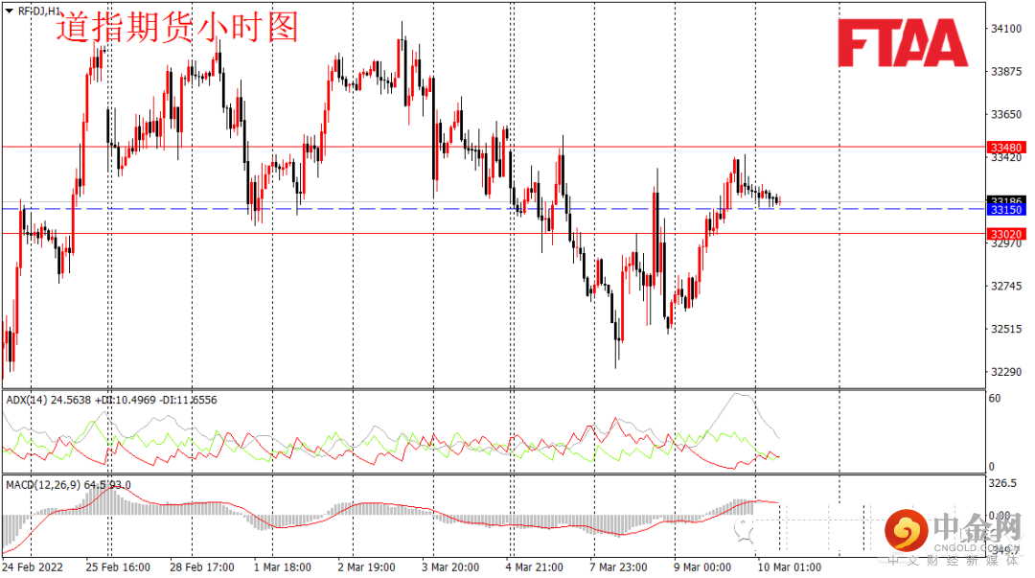Pick the 34100 price scale value
This screenshot has height=578, width=1035.
pyautogui.click(x=1006, y=29)
